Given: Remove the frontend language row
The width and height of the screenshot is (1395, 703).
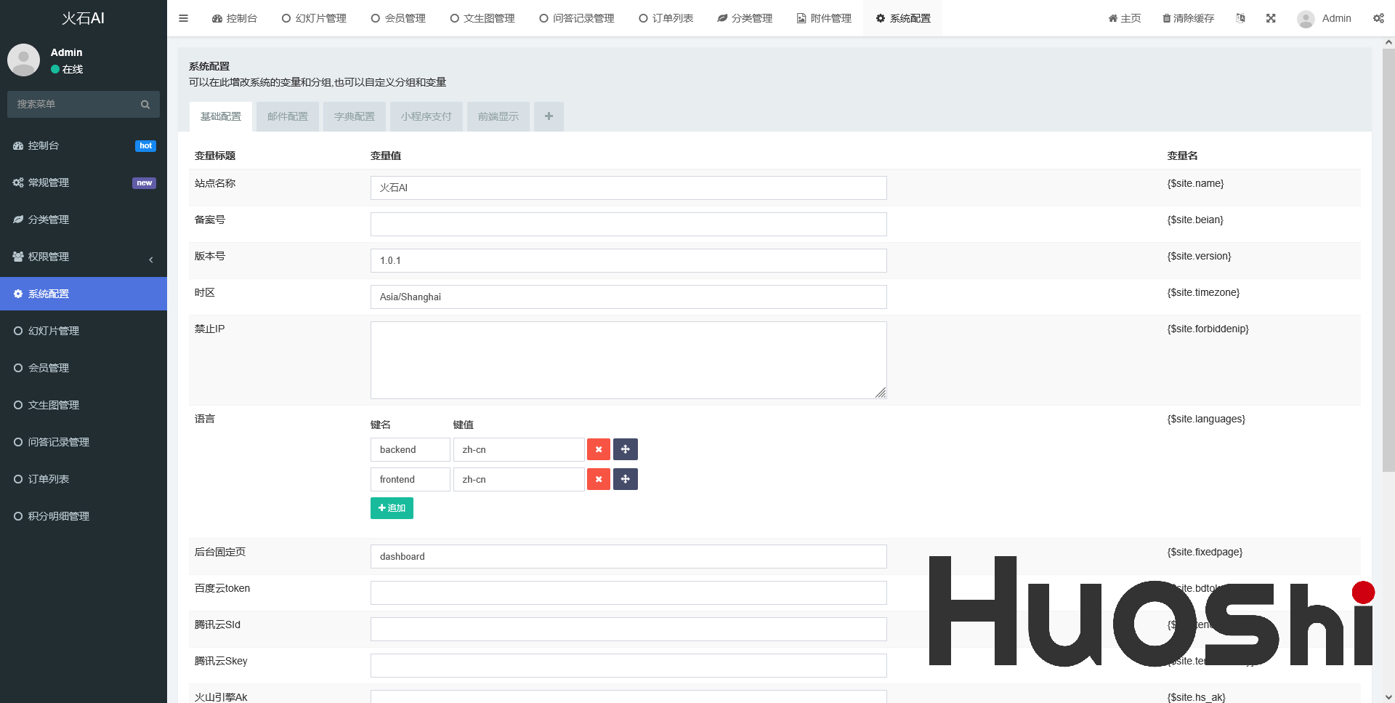Looking at the screenshot, I should tap(598, 479).
